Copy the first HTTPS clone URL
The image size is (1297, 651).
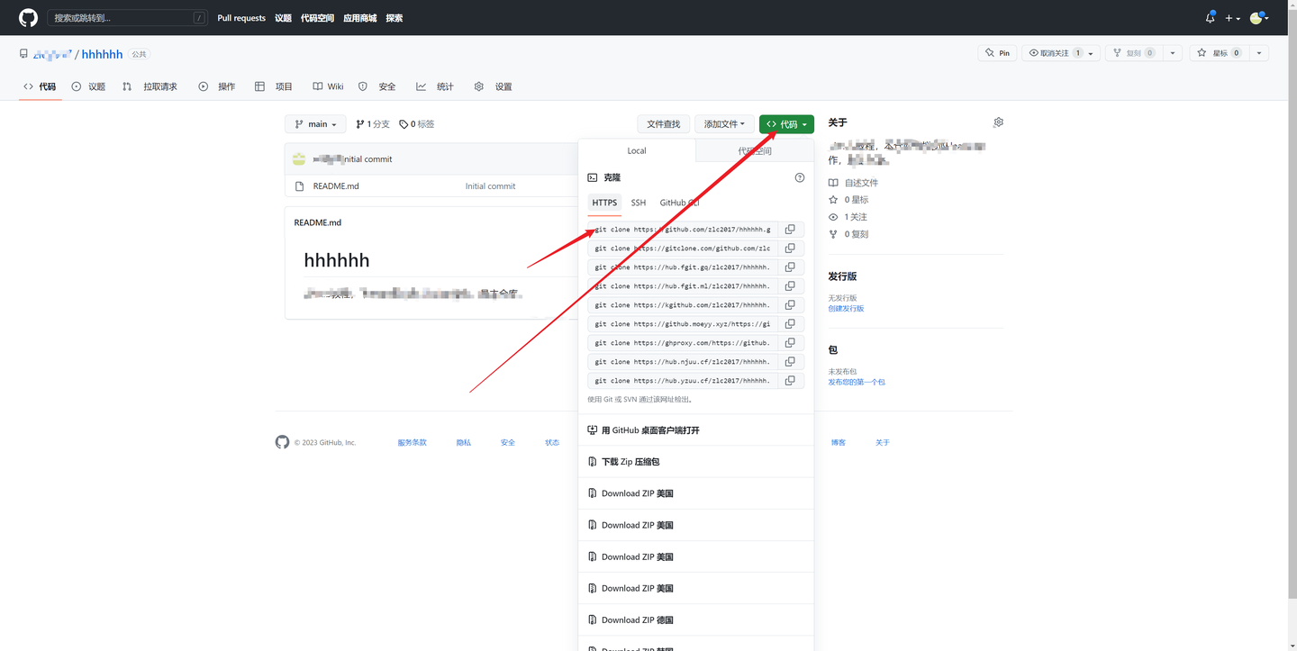(791, 229)
